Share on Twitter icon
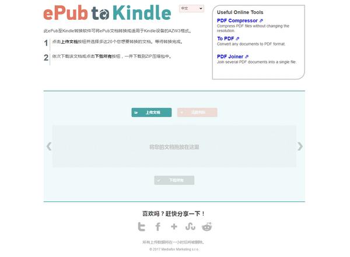This screenshot has width=350, height=257. point(142,227)
